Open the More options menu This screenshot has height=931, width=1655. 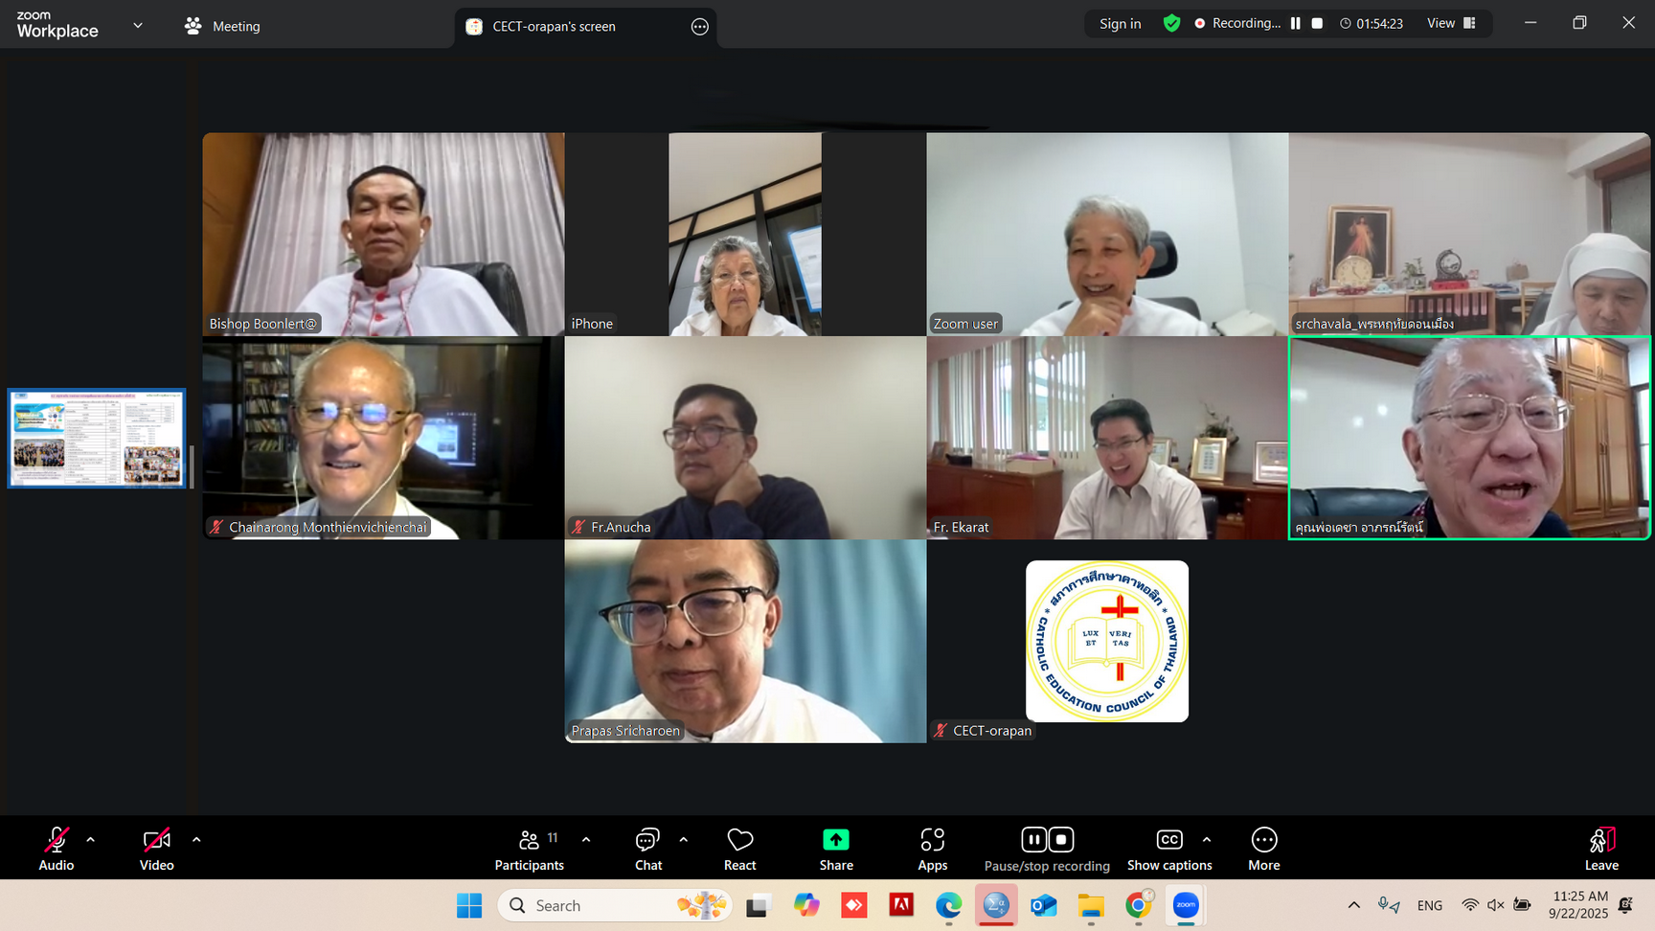click(1263, 849)
